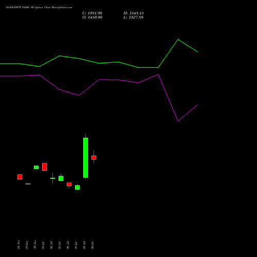The image size is (257, 257).
Task: Select the 07 Jul date label
Action: 76,245
